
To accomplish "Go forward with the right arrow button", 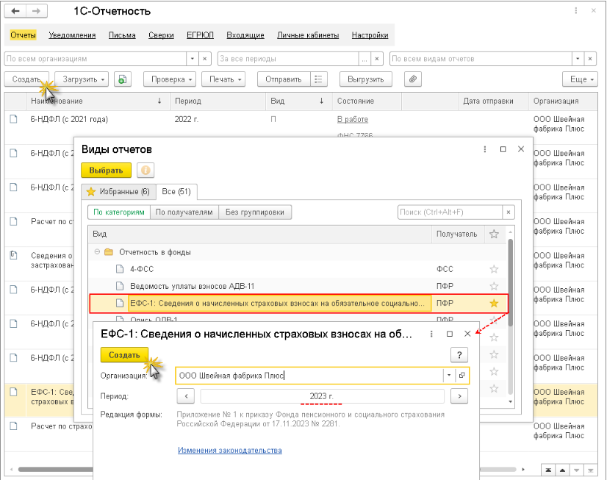I will click(37, 11).
